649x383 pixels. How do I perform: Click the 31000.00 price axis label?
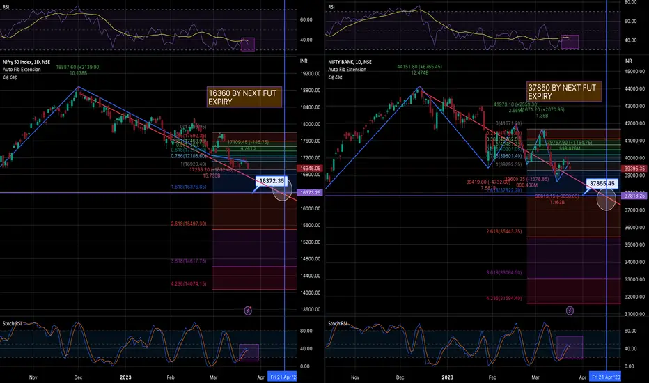pyautogui.click(x=634, y=314)
